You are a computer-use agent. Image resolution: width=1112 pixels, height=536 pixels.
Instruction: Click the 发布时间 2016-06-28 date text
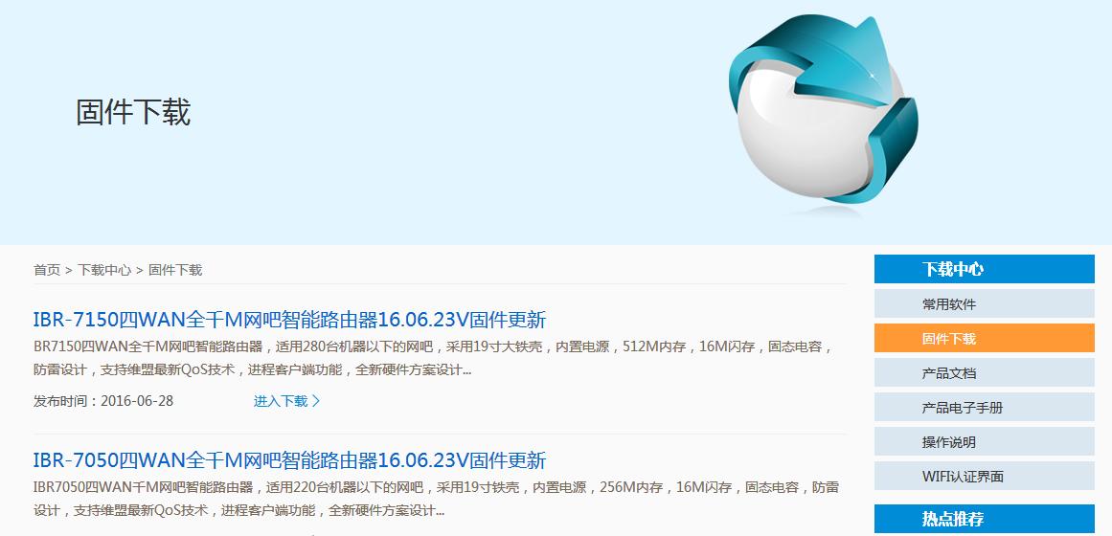coord(102,401)
